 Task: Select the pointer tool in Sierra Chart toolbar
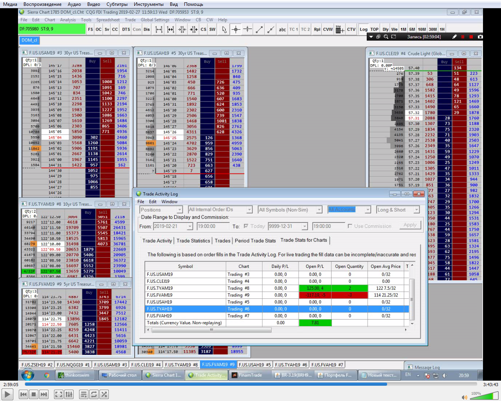224,29
